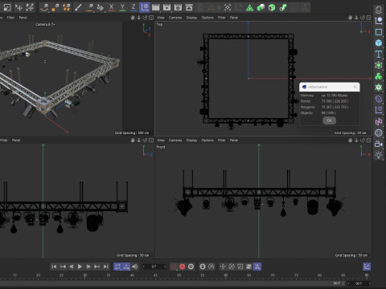Click frame 45 on timeline ruler
The image size is (386, 289).
(155, 275)
